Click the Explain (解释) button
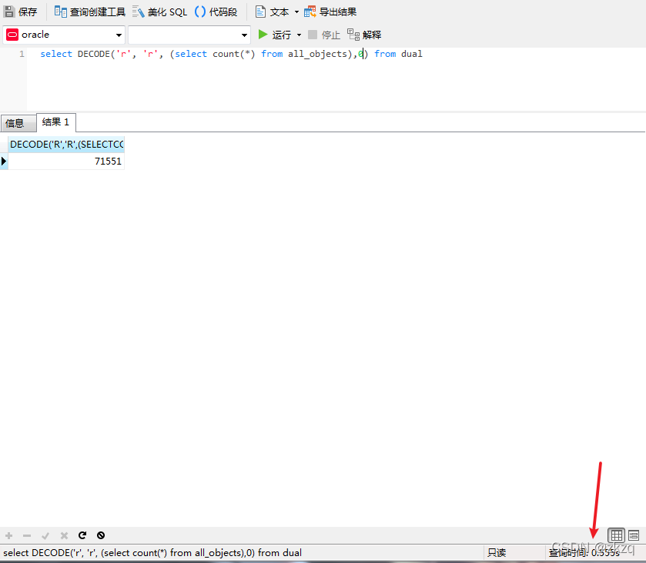646x563 pixels. pyautogui.click(x=364, y=35)
